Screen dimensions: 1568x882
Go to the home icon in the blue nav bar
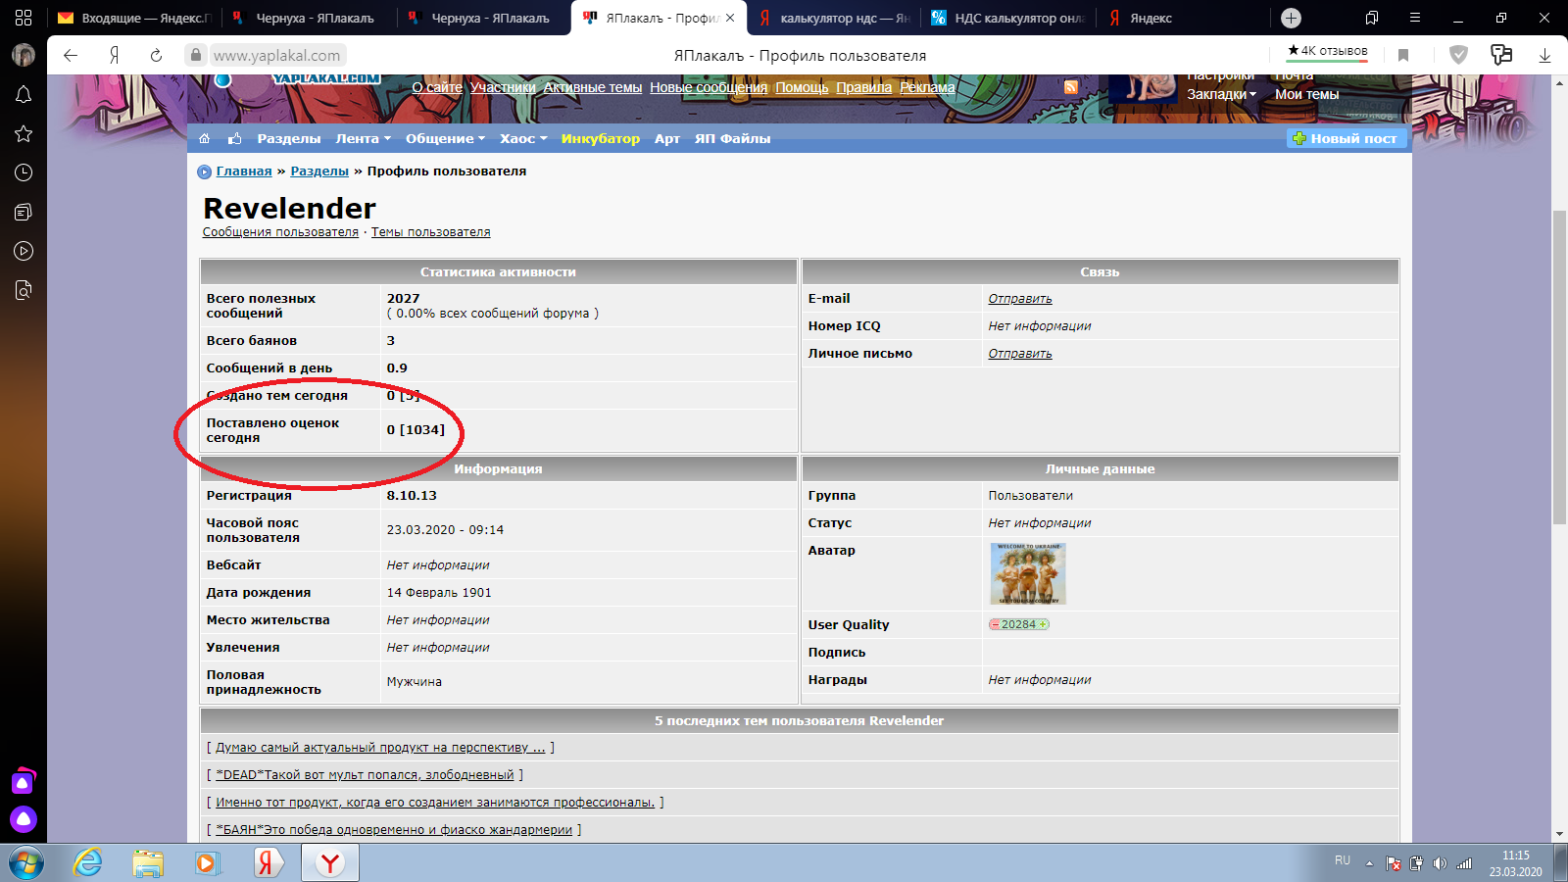[x=205, y=138]
